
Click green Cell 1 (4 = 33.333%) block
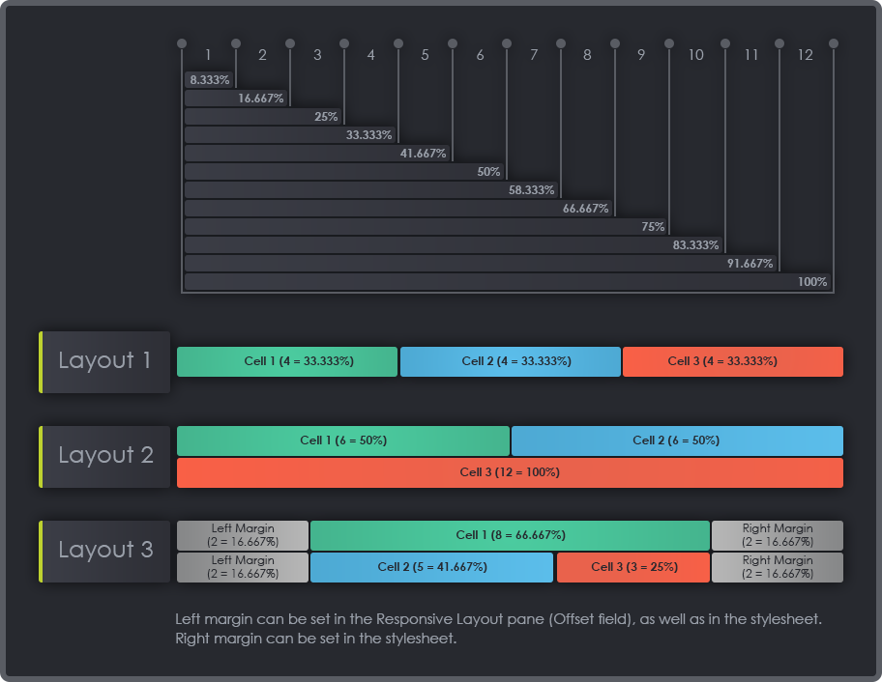pyautogui.click(x=287, y=361)
